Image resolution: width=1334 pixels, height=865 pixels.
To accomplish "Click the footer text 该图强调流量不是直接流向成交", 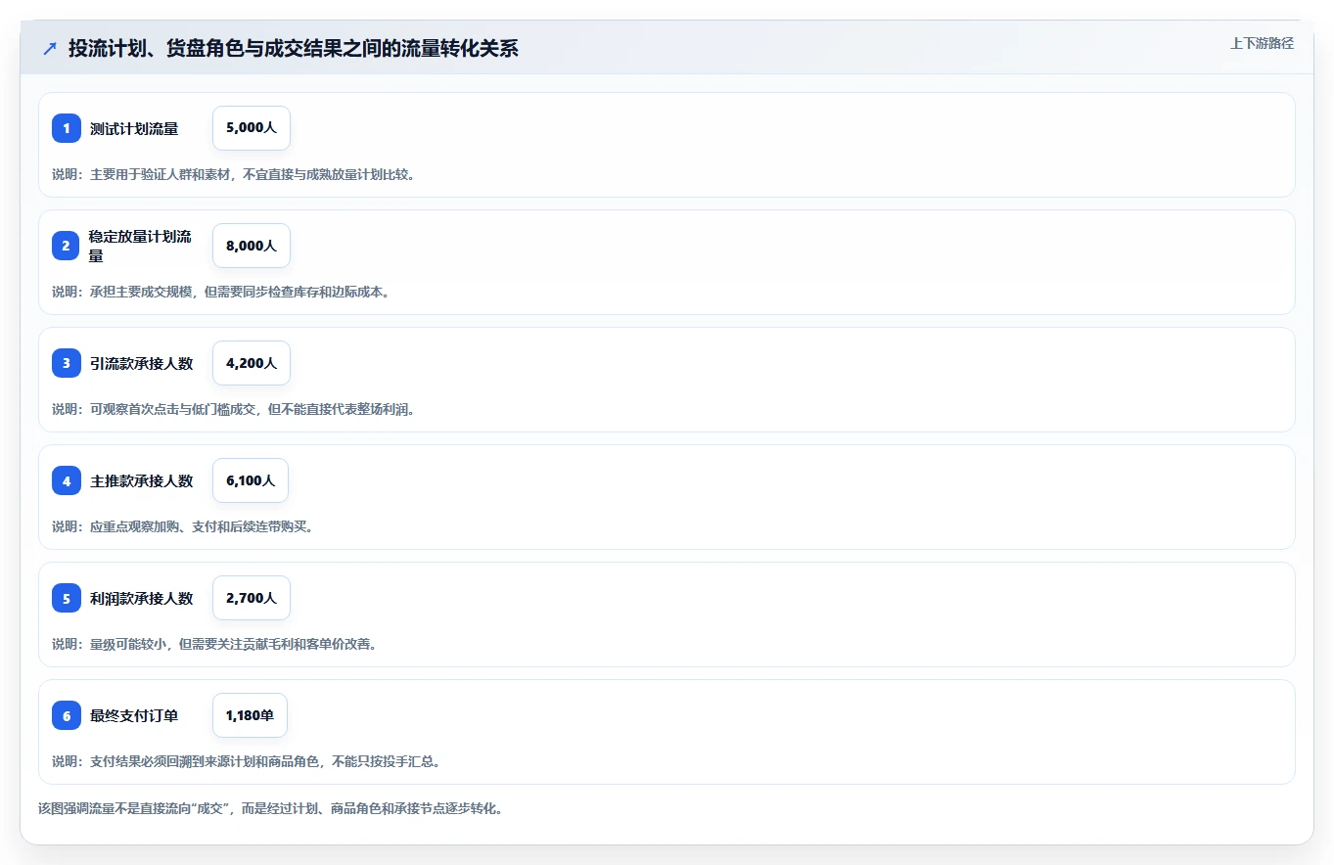I will tap(270, 809).
